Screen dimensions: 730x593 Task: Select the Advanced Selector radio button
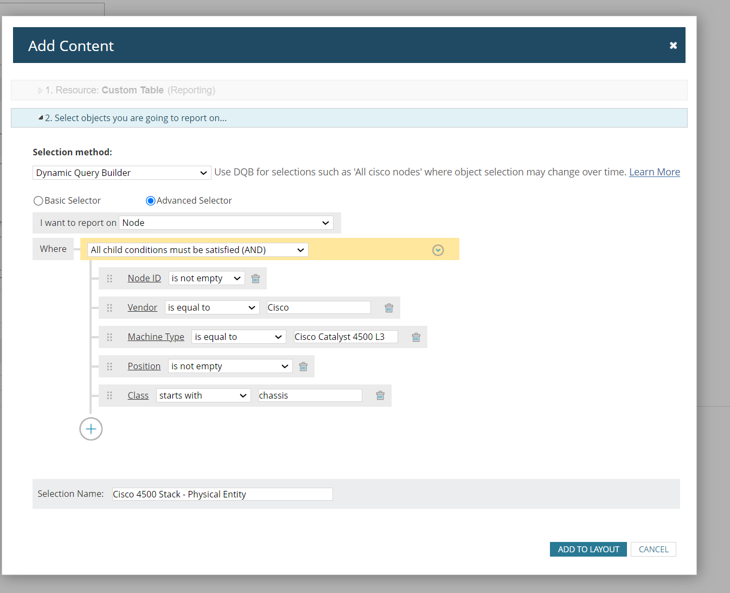(150, 201)
